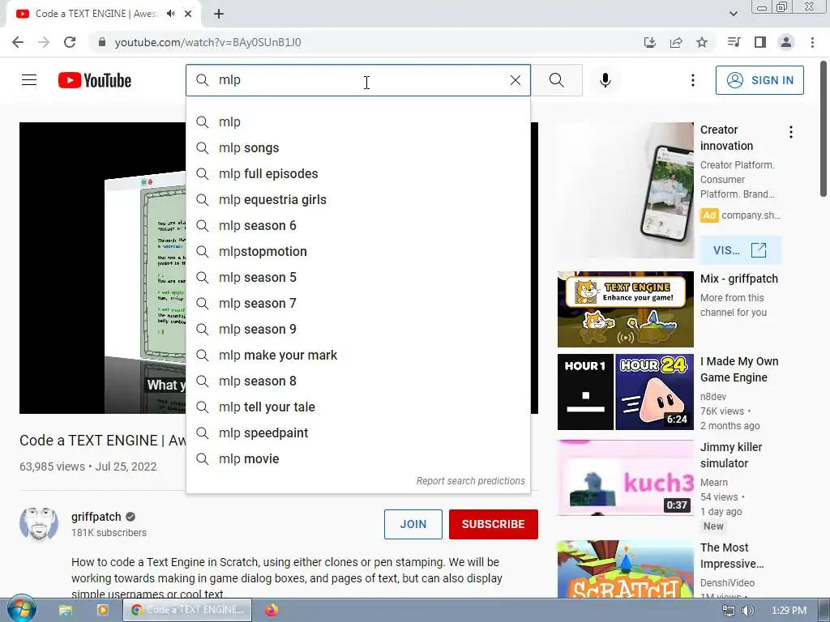Open the Creator innovation ad options menu

click(x=791, y=132)
